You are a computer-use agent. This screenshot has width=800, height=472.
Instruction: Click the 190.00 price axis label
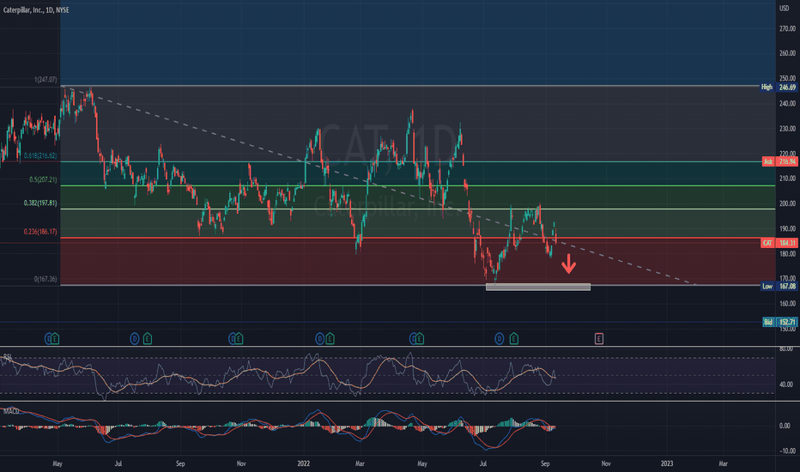[x=788, y=228]
